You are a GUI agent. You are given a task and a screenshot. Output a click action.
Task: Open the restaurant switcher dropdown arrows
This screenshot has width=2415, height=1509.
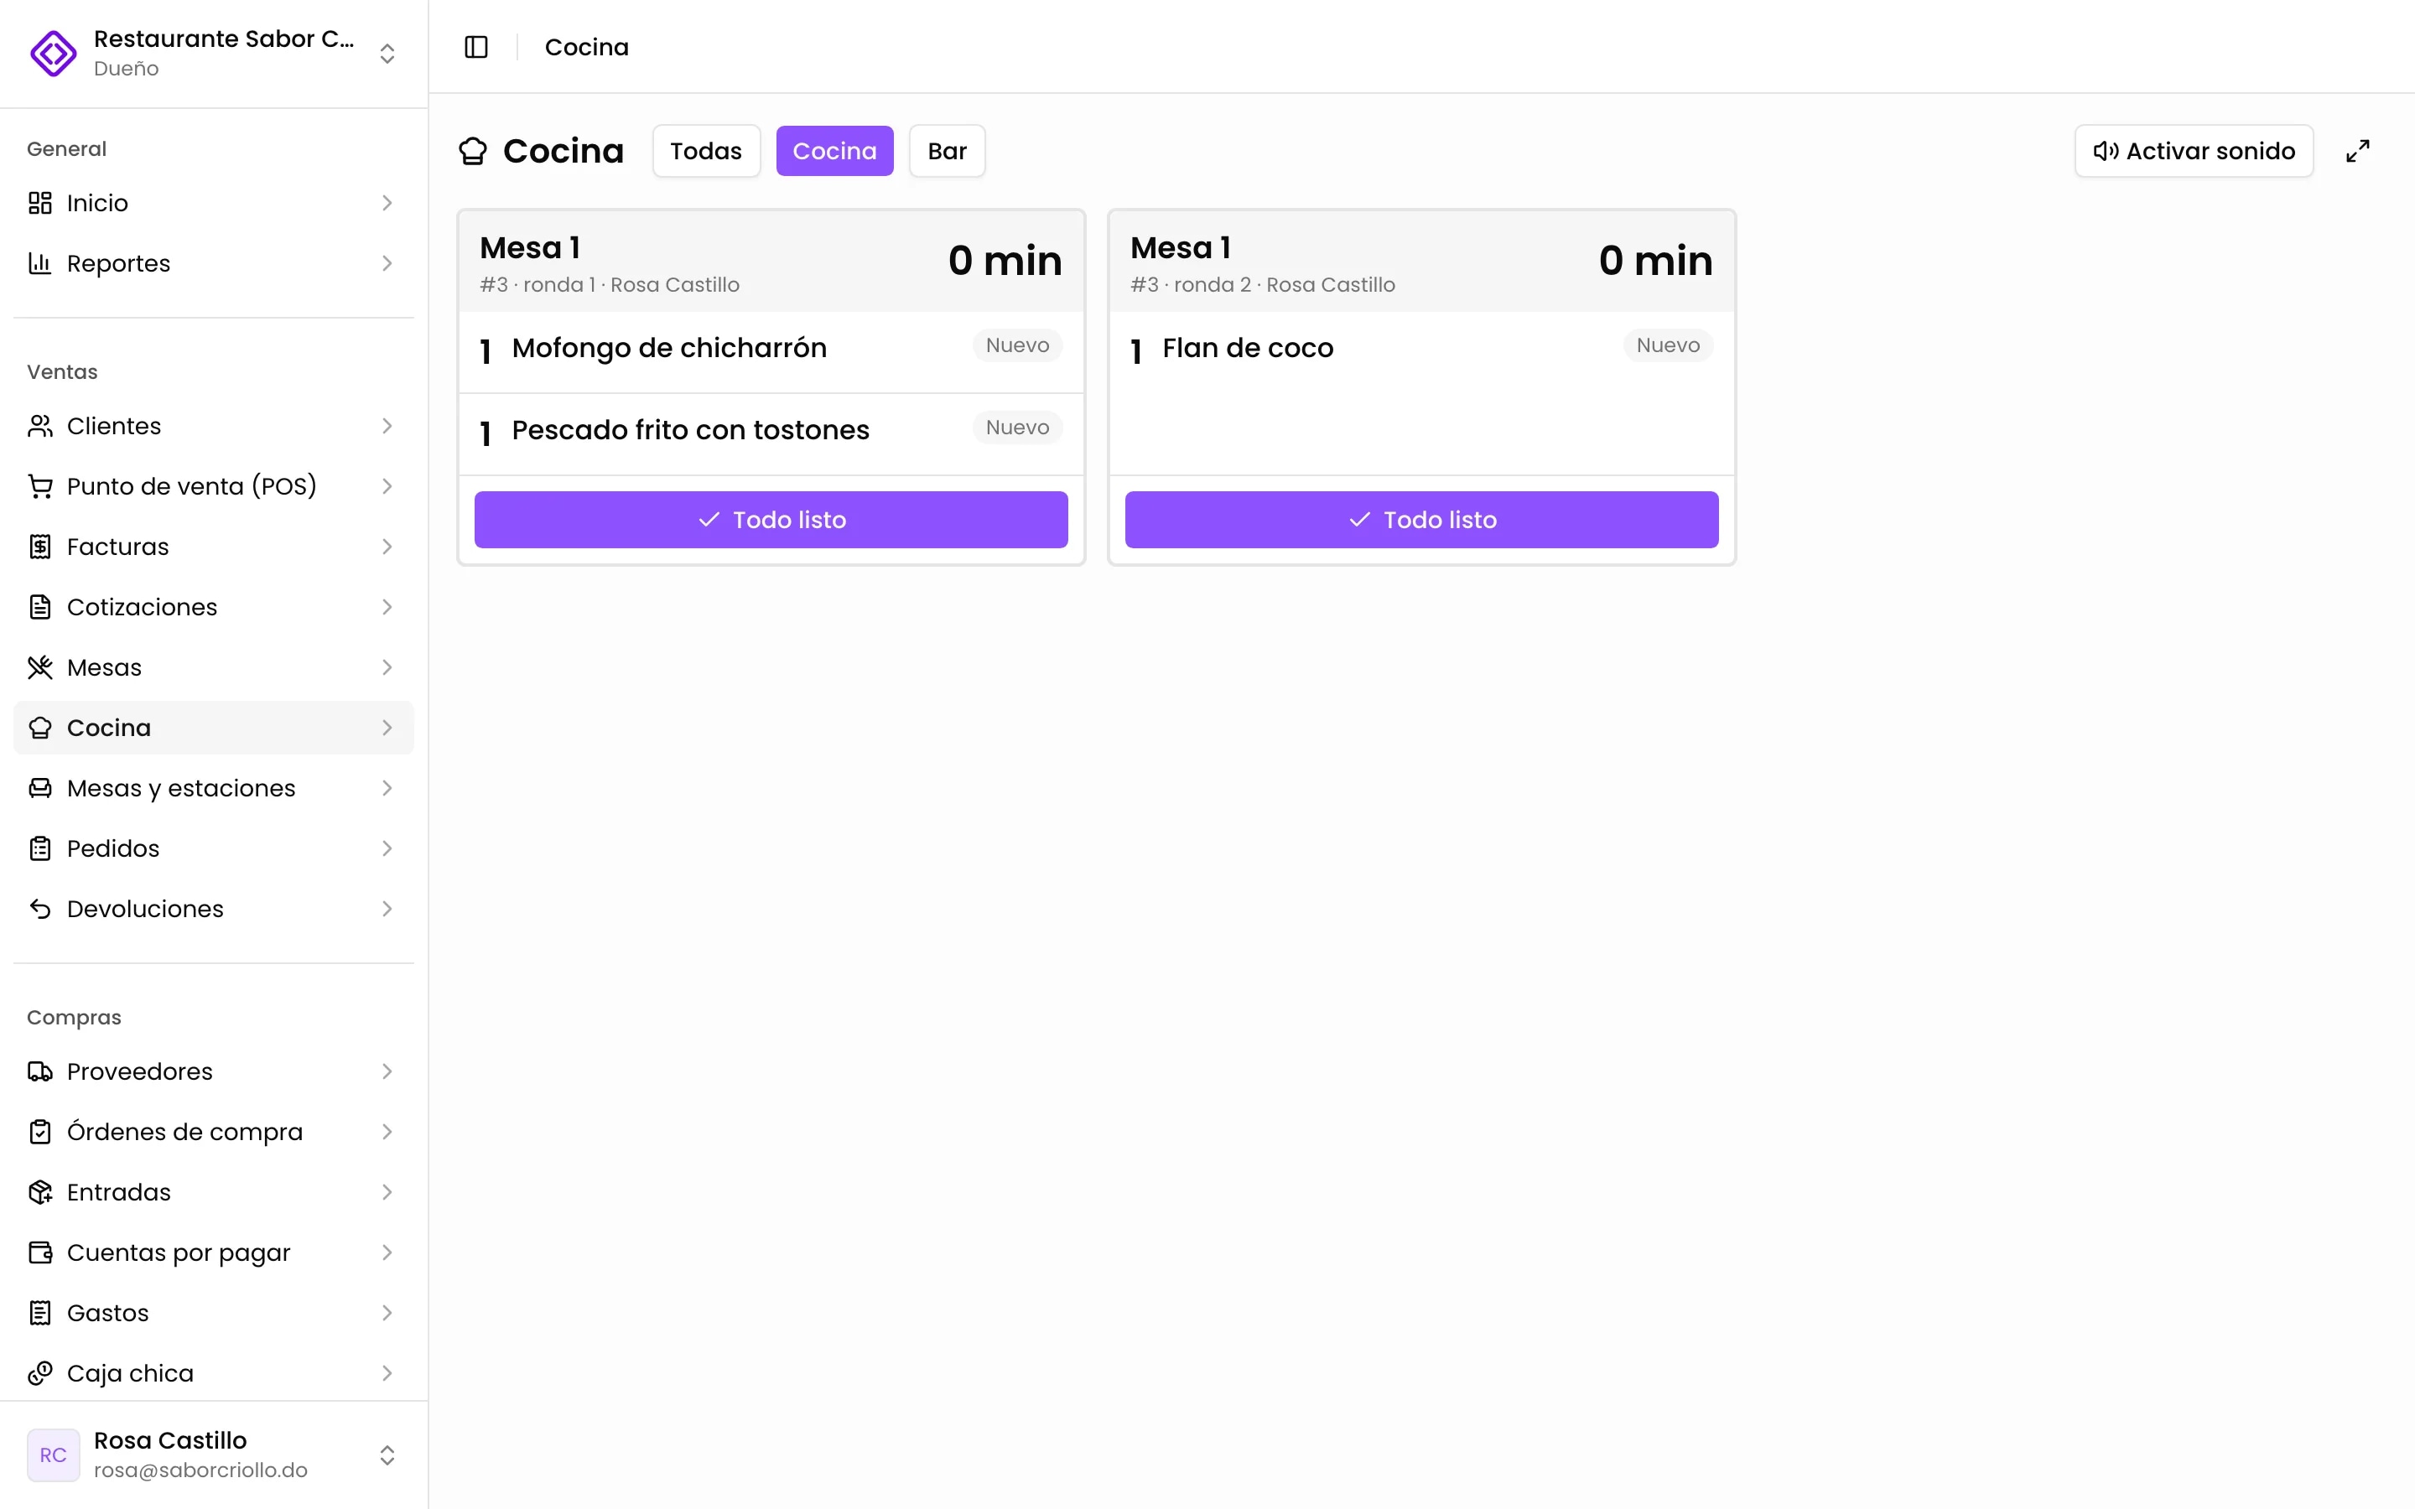[x=387, y=53]
